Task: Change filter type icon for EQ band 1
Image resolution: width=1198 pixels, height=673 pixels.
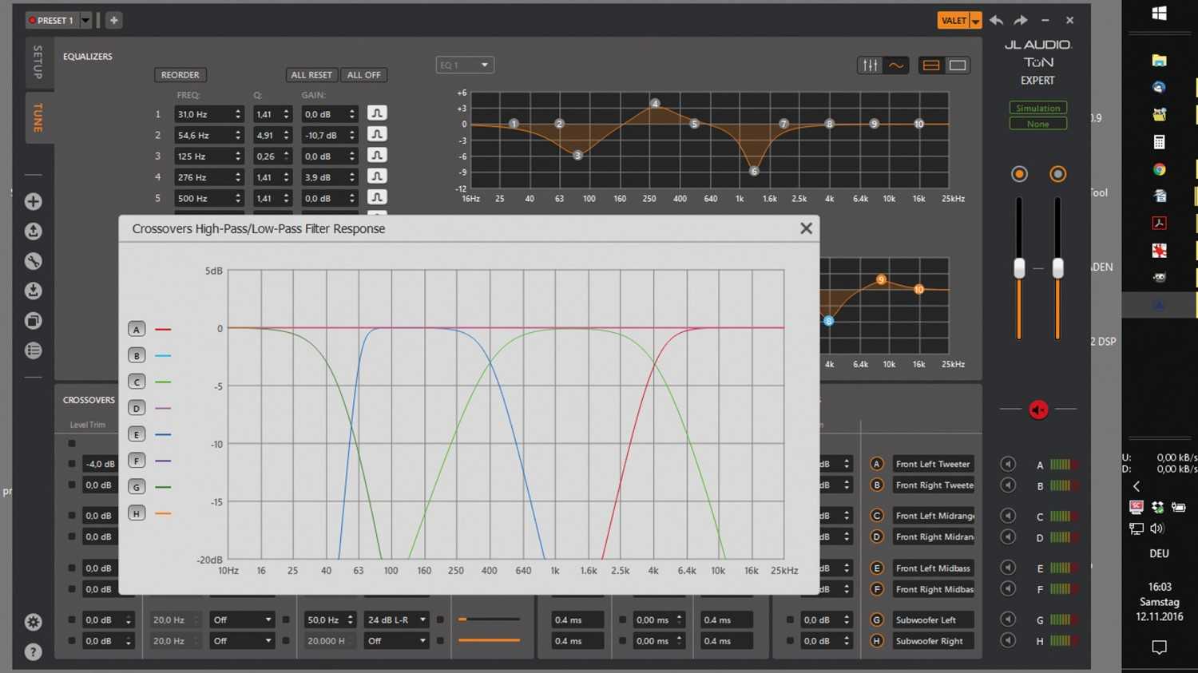Action: 377,113
